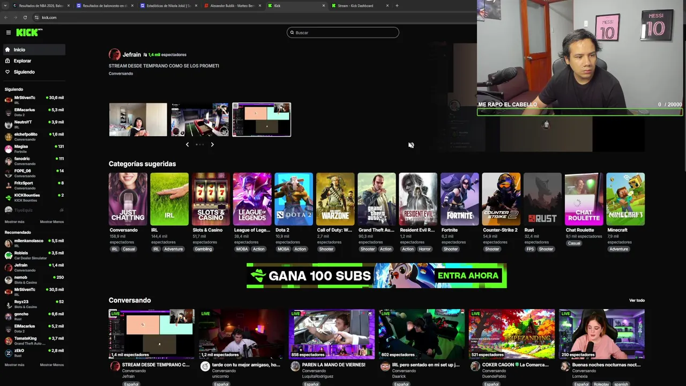Open PAREN LA MANO DE VIERNES stream
Screen dimensions: 686x386
tap(331, 333)
